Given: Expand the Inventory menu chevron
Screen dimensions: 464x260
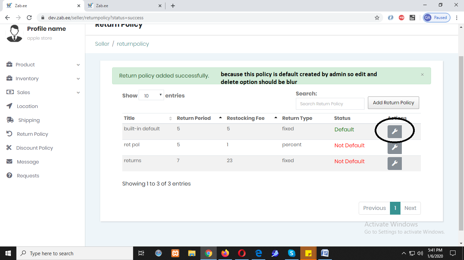Looking at the screenshot, I should [78, 79].
